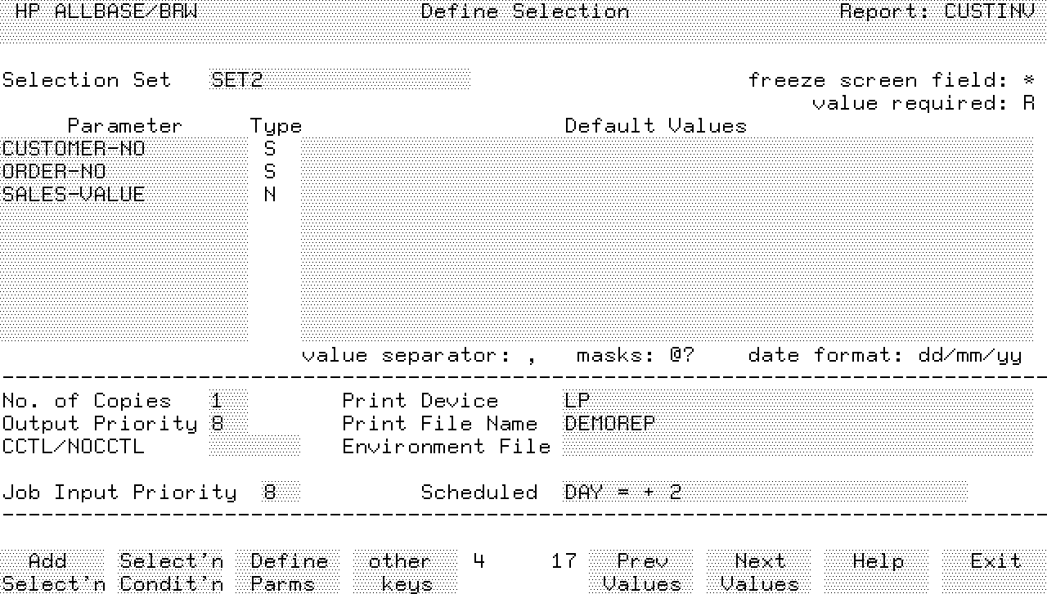Select the CUSTOMER-NO parameter field
Image resolution: width=1047 pixels, height=594 pixels.
(x=124, y=149)
